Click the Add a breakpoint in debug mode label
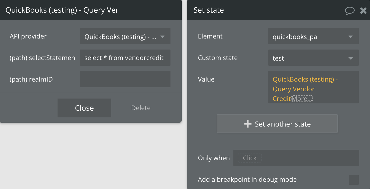 pos(247,180)
